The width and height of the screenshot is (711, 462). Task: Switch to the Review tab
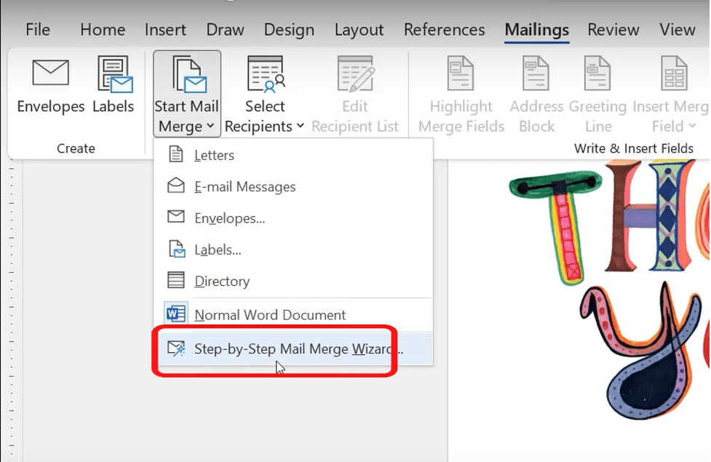click(613, 30)
